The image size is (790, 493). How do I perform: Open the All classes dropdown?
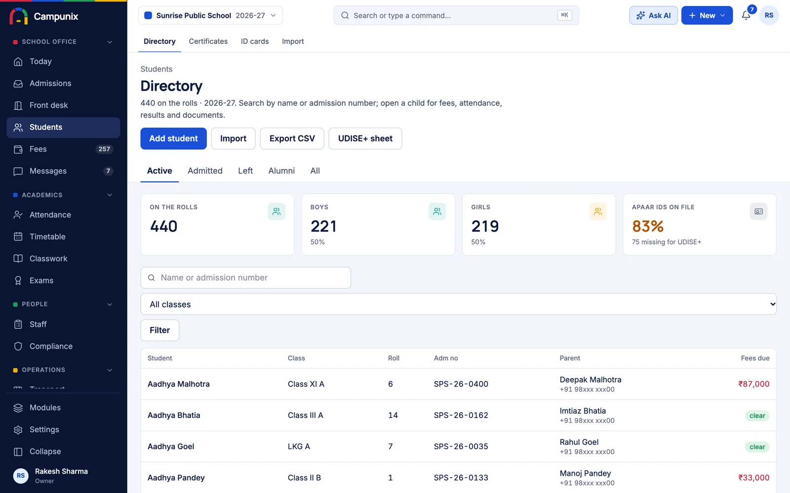click(x=458, y=304)
